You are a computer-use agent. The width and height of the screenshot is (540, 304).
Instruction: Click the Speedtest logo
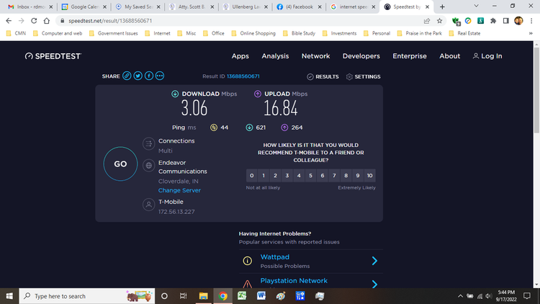tap(53, 56)
